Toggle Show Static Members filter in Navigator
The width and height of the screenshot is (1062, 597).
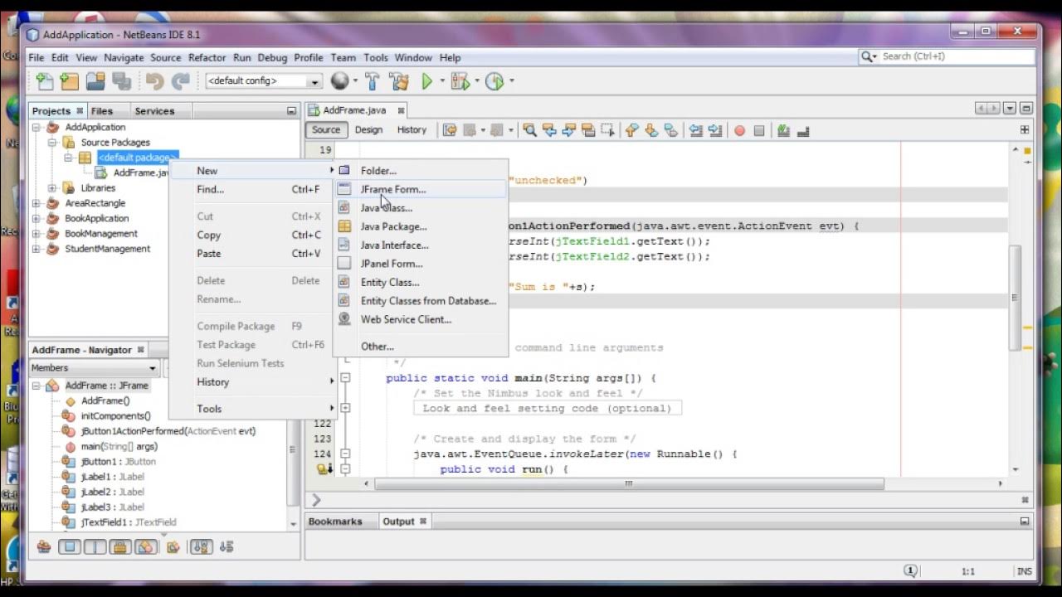(x=95, y=546)
